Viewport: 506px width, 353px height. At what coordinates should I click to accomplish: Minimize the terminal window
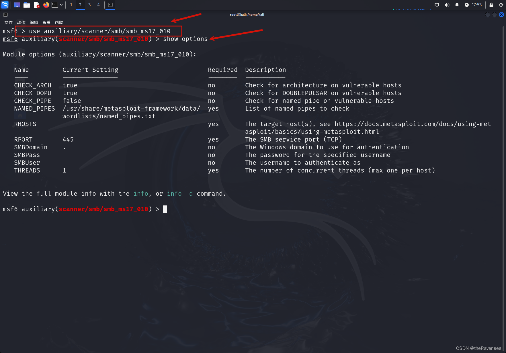(x=487, y=15)
